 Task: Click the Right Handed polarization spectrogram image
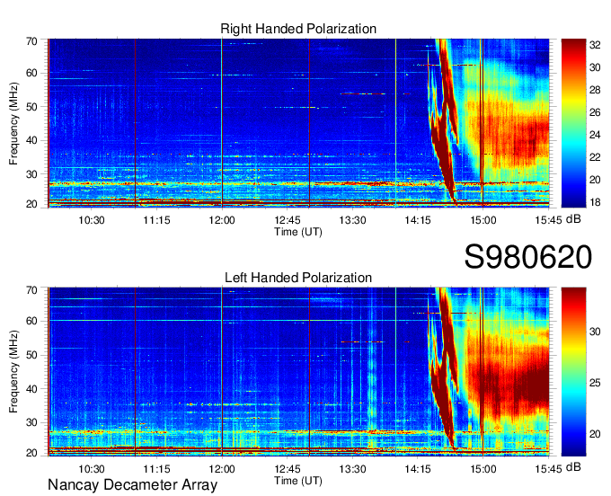point(298,123)
